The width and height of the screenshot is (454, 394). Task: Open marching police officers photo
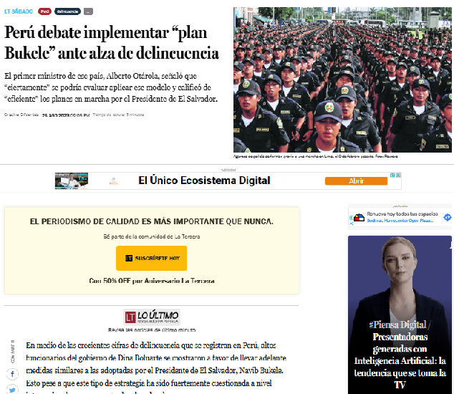[342, 80]
